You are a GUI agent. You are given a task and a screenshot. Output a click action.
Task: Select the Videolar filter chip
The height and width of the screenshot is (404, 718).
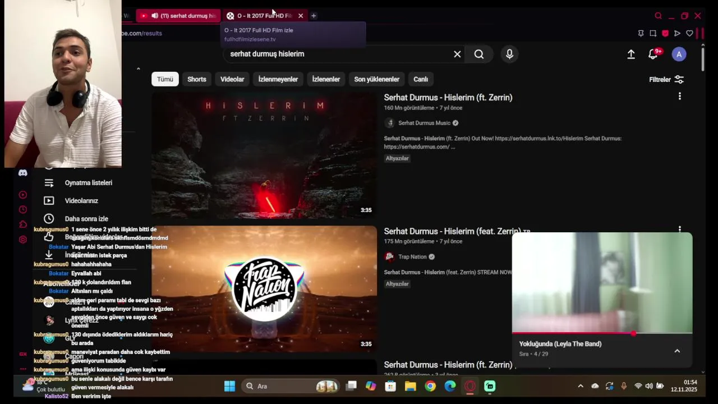232,79
